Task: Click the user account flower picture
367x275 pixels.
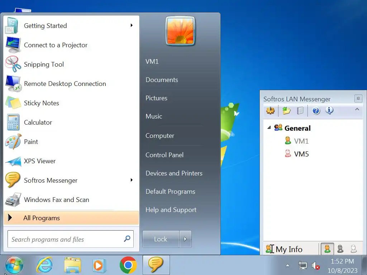Action: pyautogui.click(x=180, y=31)
